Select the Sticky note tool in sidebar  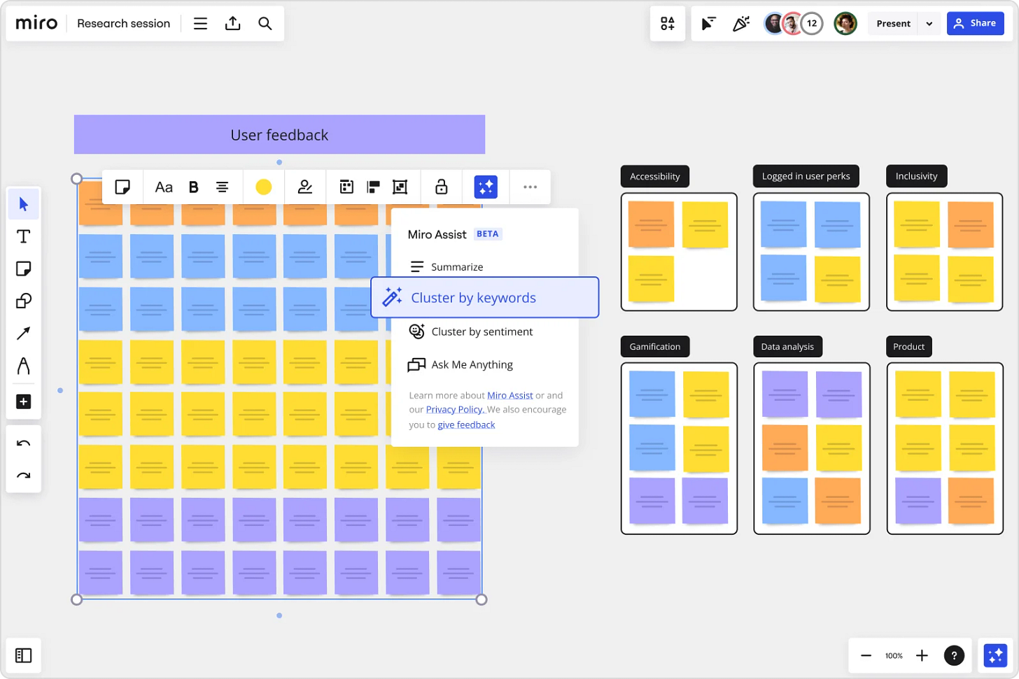click(x=24, y=269)
